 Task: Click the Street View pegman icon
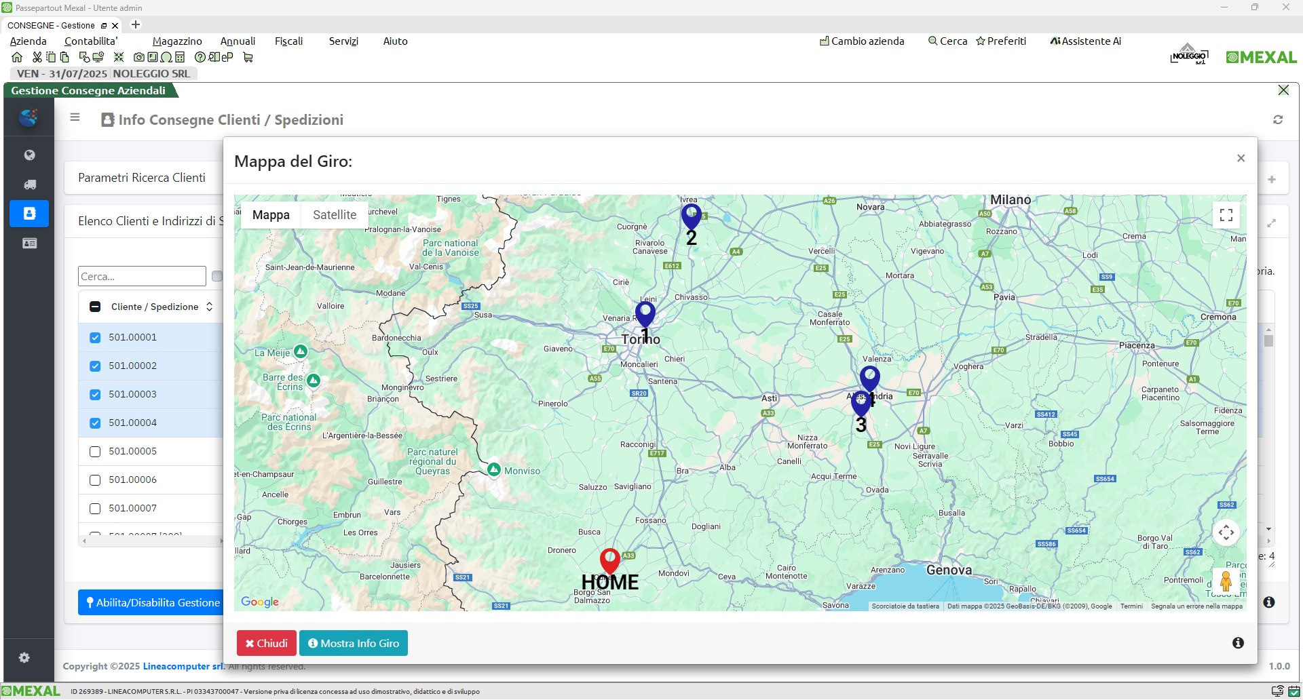point(1226,581)
